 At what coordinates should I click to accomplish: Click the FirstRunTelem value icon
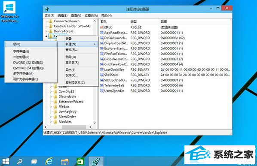coord(102,54)
